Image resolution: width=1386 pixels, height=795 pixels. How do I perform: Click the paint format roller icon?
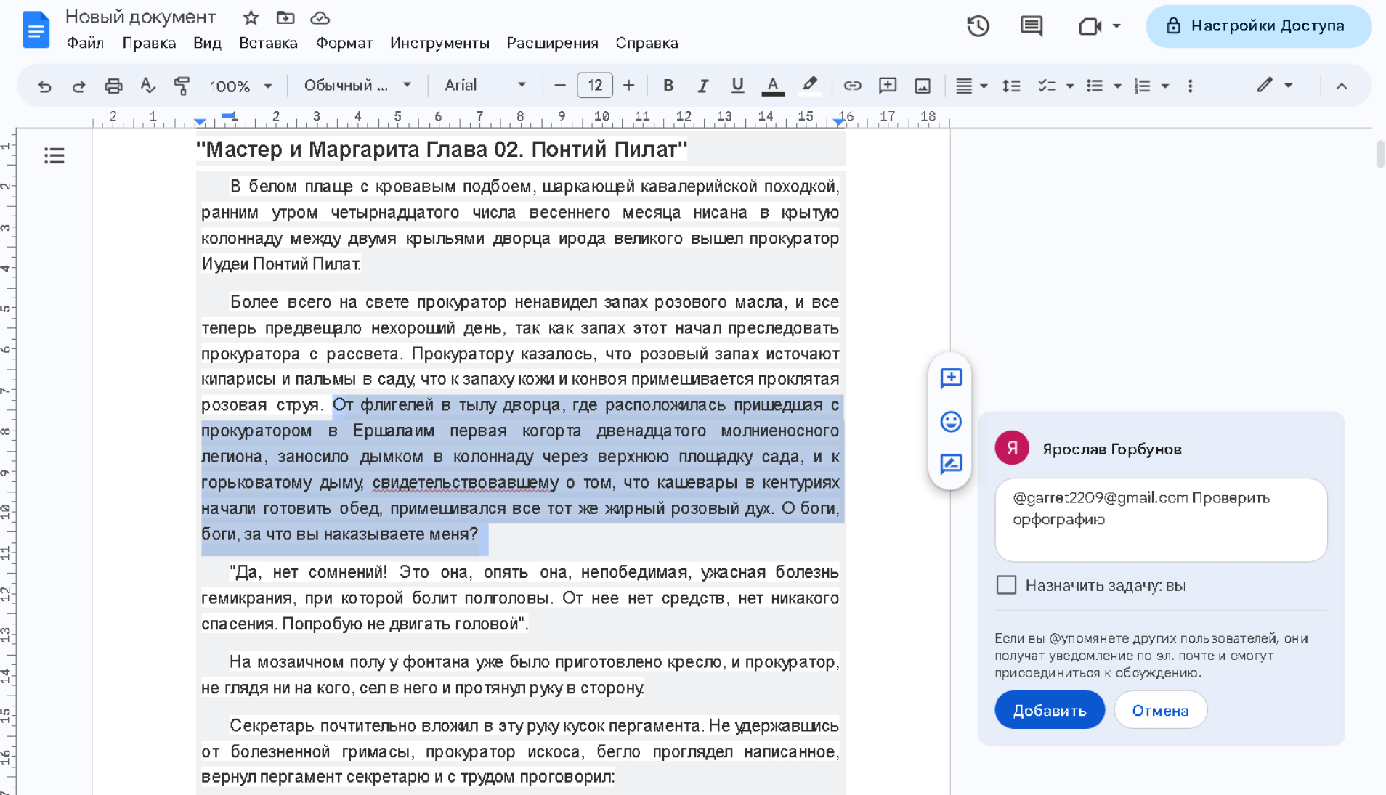coord(182,86)
